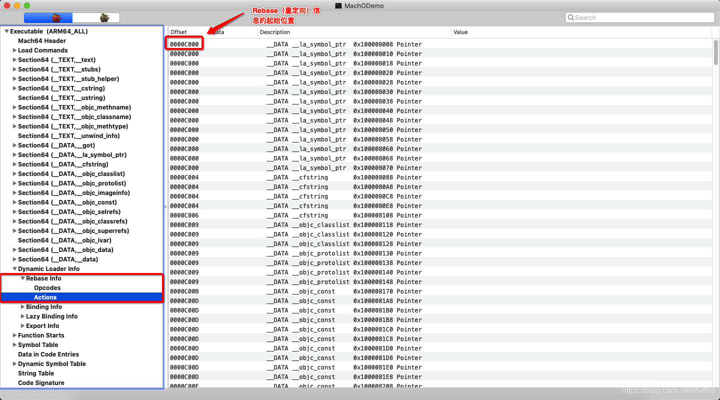Select the row with address 0x100008070
Image resolution: width=720 pixels, height=400 pixels.
point(440,168)
